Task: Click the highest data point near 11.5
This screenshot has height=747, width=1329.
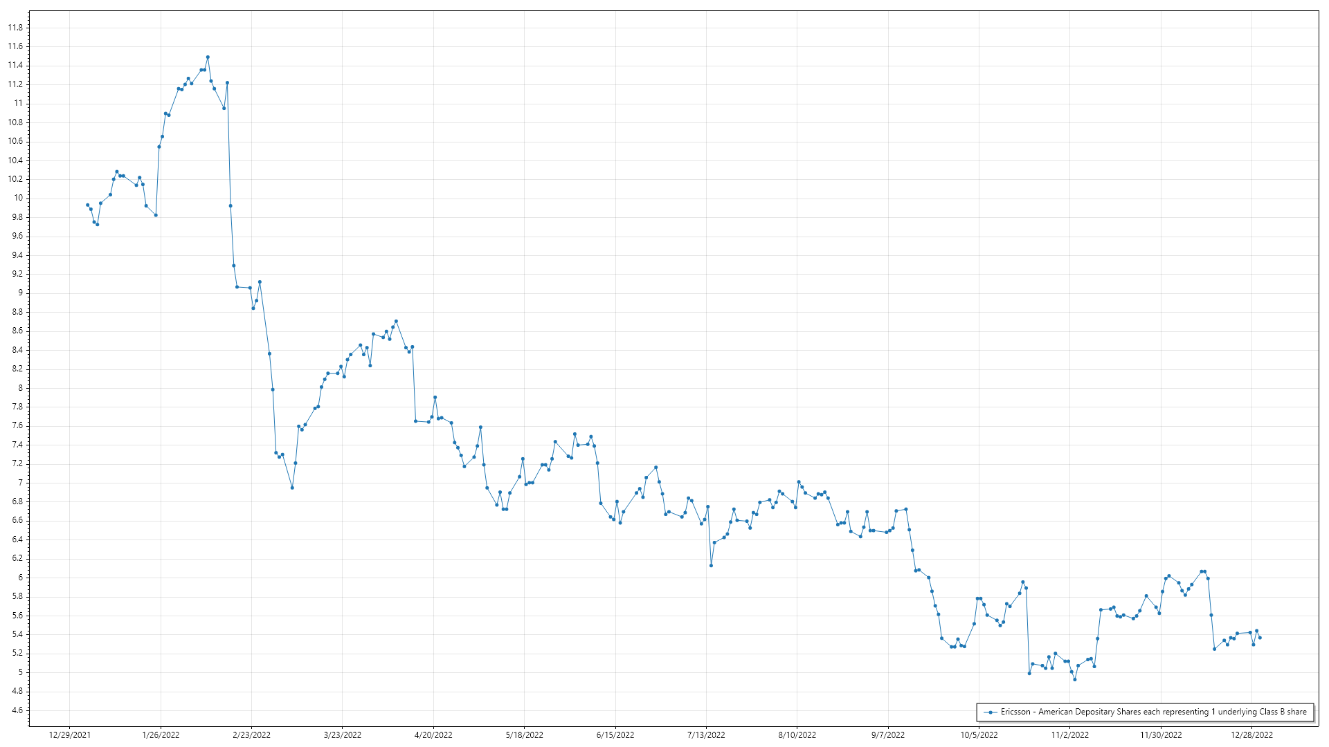Action: click(x=208, y=57)
